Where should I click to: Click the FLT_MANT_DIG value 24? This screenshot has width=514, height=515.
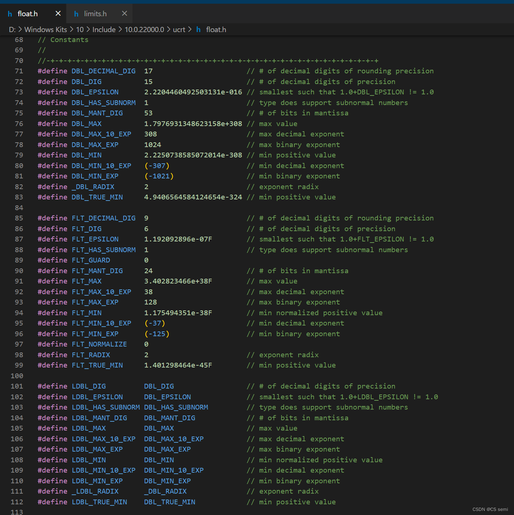pyautogui.click(x=148, y=271)
